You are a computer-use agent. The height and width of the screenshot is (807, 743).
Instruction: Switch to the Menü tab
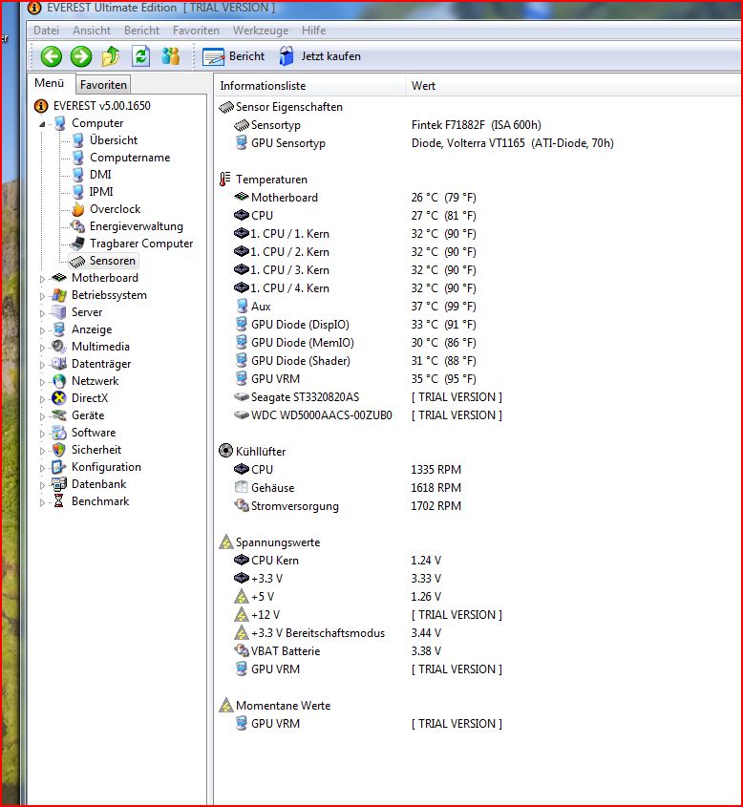[x=50, y=83]
